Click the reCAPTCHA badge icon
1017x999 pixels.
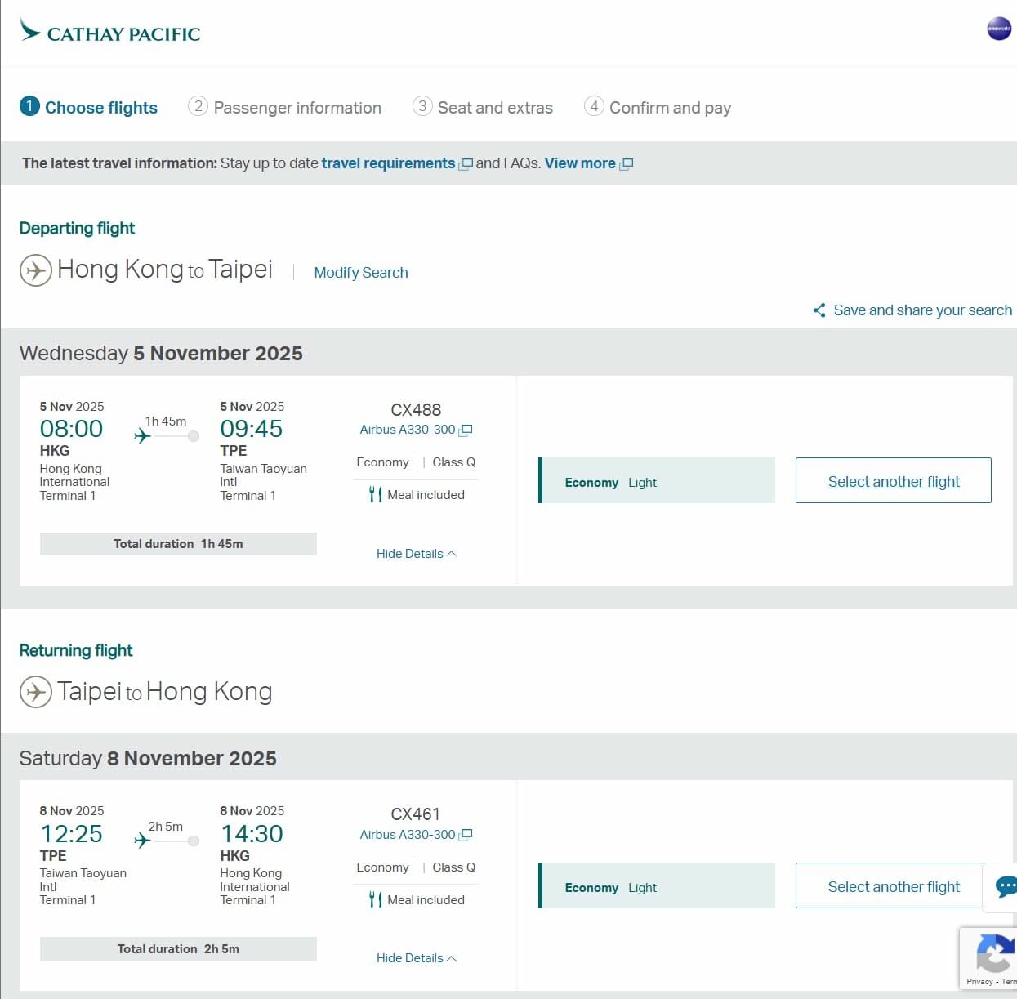tap(992, 954)
